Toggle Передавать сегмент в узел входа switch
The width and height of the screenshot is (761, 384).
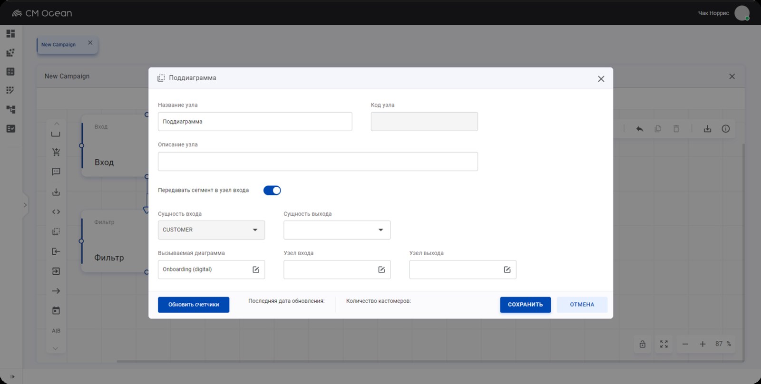(x=272, y=190)
